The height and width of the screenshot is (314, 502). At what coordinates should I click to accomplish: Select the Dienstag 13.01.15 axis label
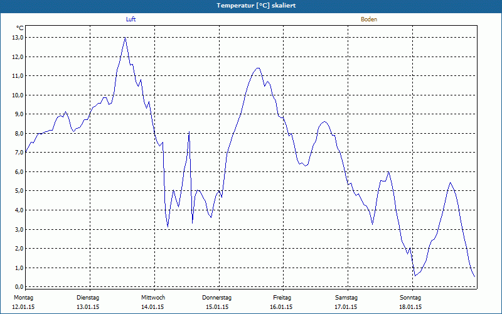coord(88,302)
